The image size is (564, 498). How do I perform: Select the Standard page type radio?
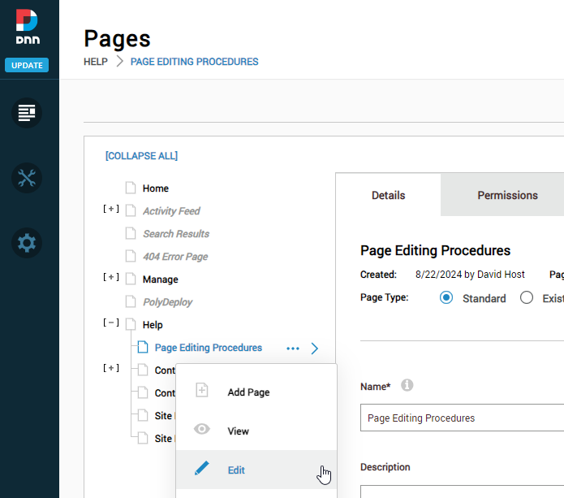446,298
